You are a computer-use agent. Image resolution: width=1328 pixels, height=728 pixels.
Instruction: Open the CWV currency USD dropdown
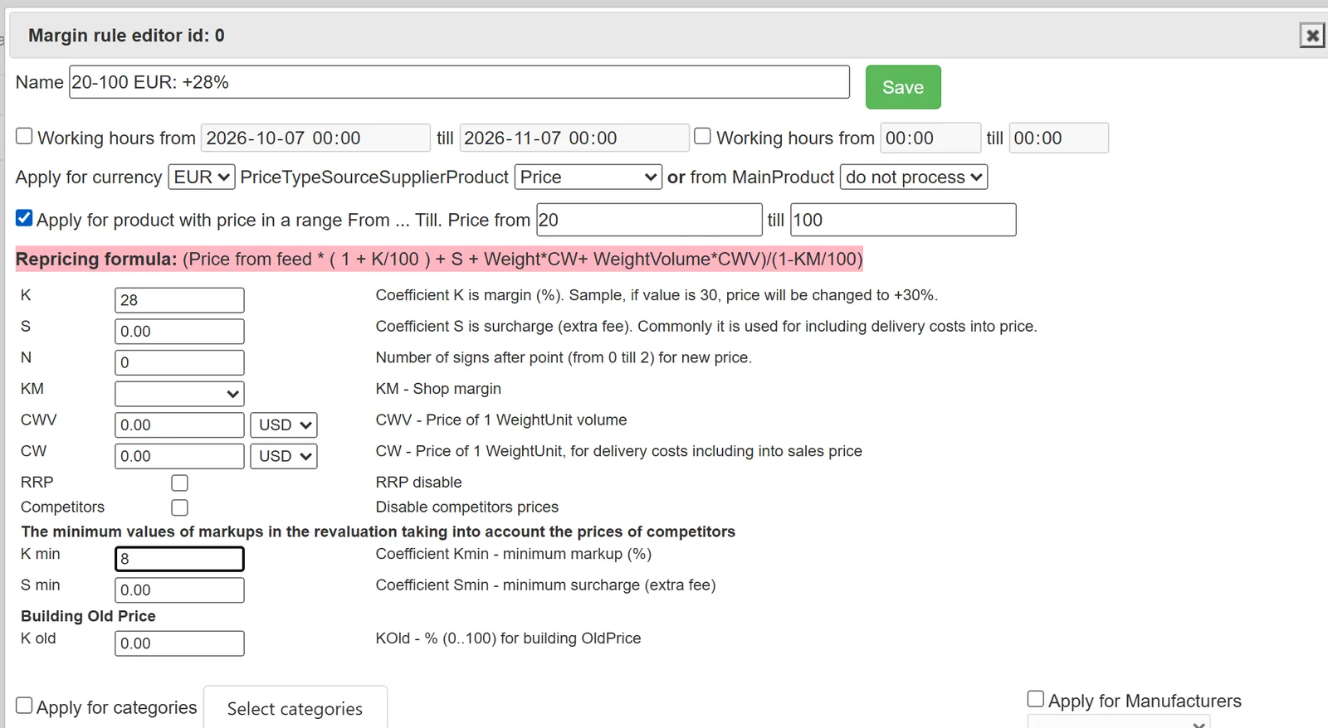click(284, 425)
